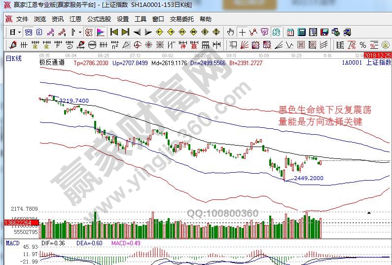Image resolution: width=392 pixels, height=265 pixels.
Task: Jump to first bar with skip-start arrow
Action: (114, 32)
